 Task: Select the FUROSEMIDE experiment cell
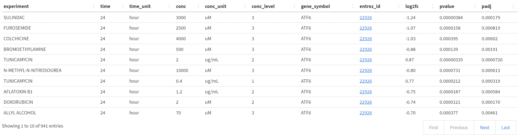coord(17,28)
